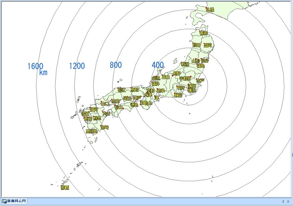The height and width of the screenshot is (206, 293).
Task: Click the 長野 city label
Action: pos(177,74)
